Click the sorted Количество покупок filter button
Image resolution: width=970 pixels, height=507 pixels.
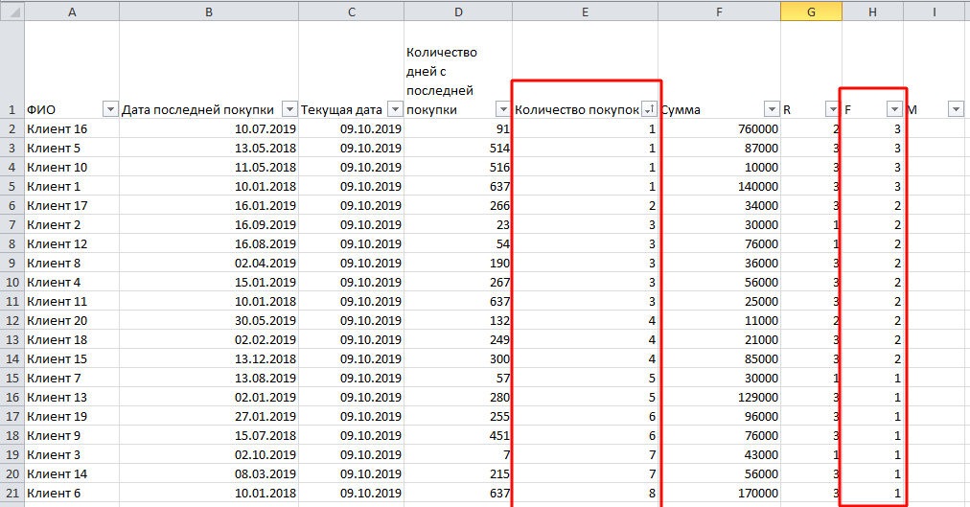tap(649, 109)
